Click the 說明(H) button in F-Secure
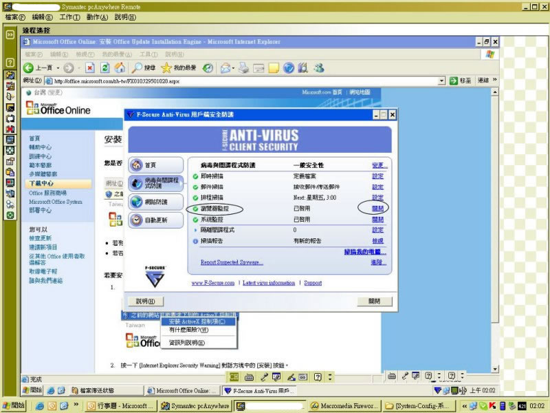Screen dimensions: 550x413 click(145, 301)
